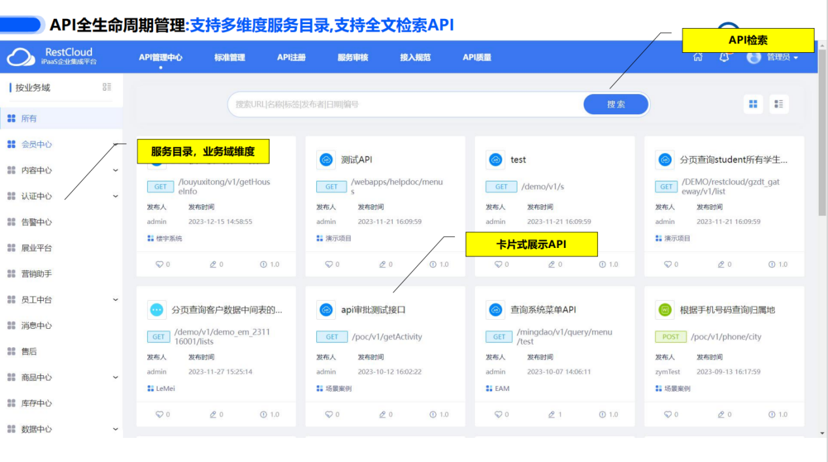The width and height of the screenshot is (828, 462).
Task: Expand the 商品中心 sidebar chevron
Action: [116, 377]
